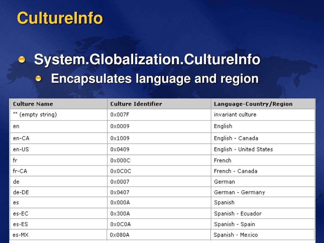Select the es-MX culture name cell
The image size is (324, 243).
point(58,235)
